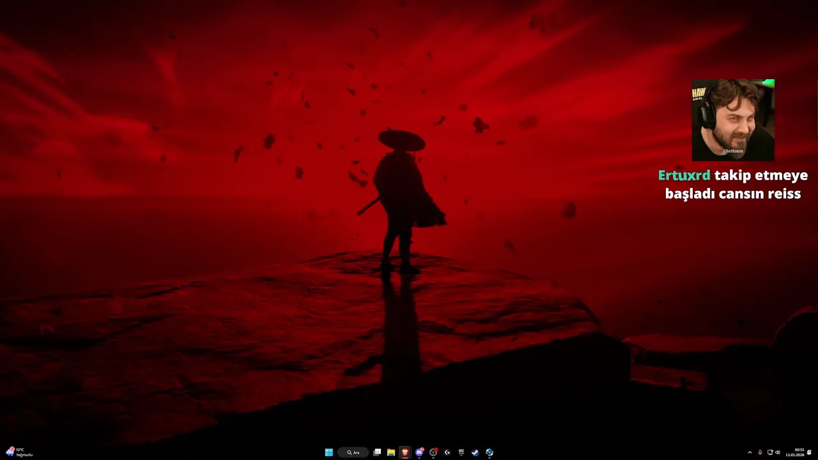The height and width of the screenshot is (460, 818).
Task: Click the microphone icon in system tray
Action: (x=760, y=452)
